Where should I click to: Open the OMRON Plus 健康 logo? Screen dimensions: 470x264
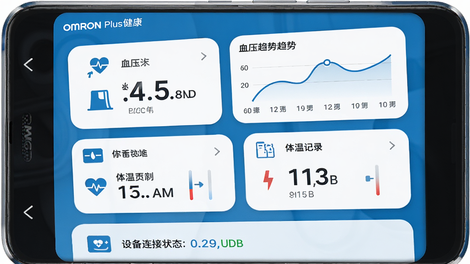point(102,25)
